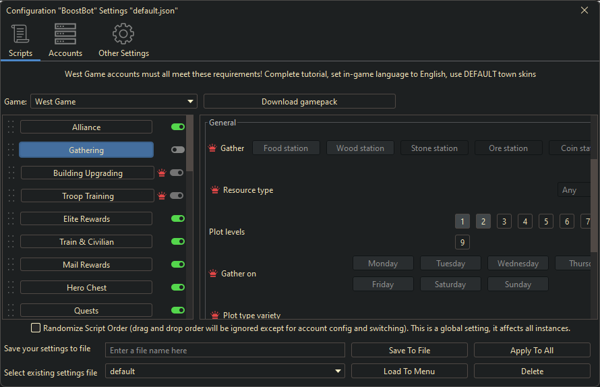Select the Elite Rewards script item
The width and height of the screenshot is (600, 387).
click(x=86, y=219)
